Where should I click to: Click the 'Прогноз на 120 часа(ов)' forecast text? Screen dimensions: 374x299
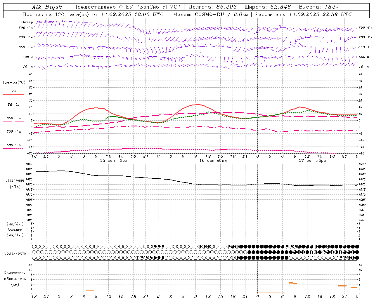click(x=56, y=14)
